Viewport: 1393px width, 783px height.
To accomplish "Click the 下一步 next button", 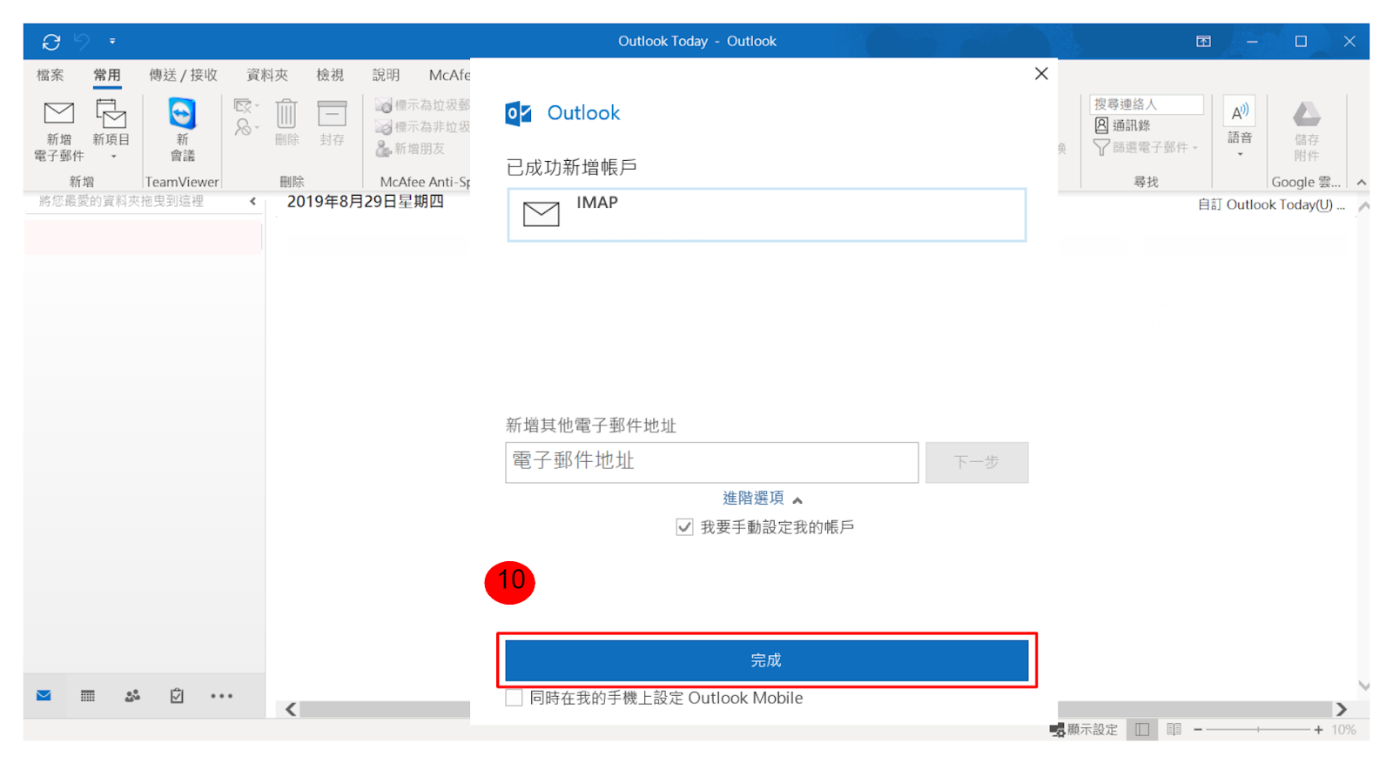I will 977,462.
